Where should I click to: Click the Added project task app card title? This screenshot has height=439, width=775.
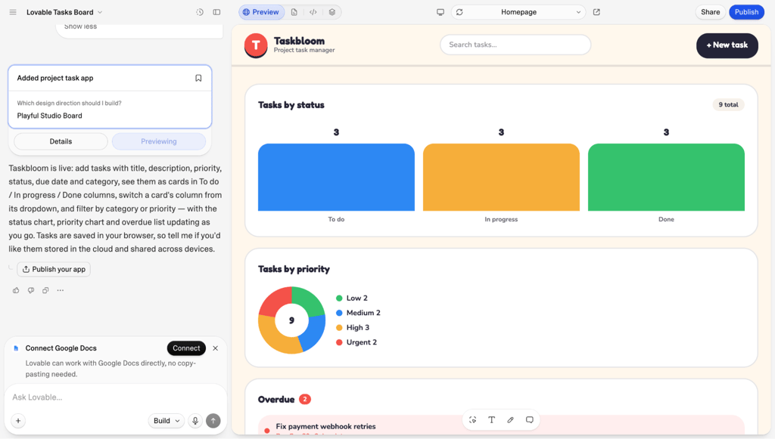click(x=55, y=78)
